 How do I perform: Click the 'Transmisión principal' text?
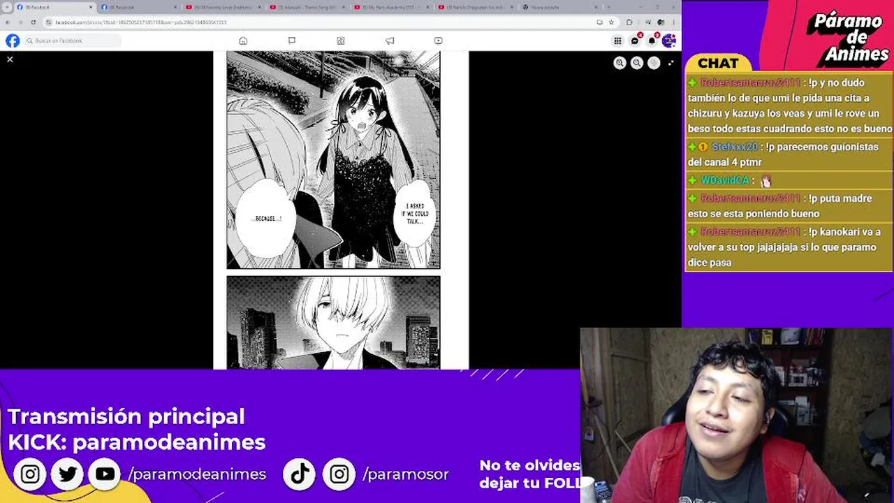pyautogui.click(x=126, y=416)
